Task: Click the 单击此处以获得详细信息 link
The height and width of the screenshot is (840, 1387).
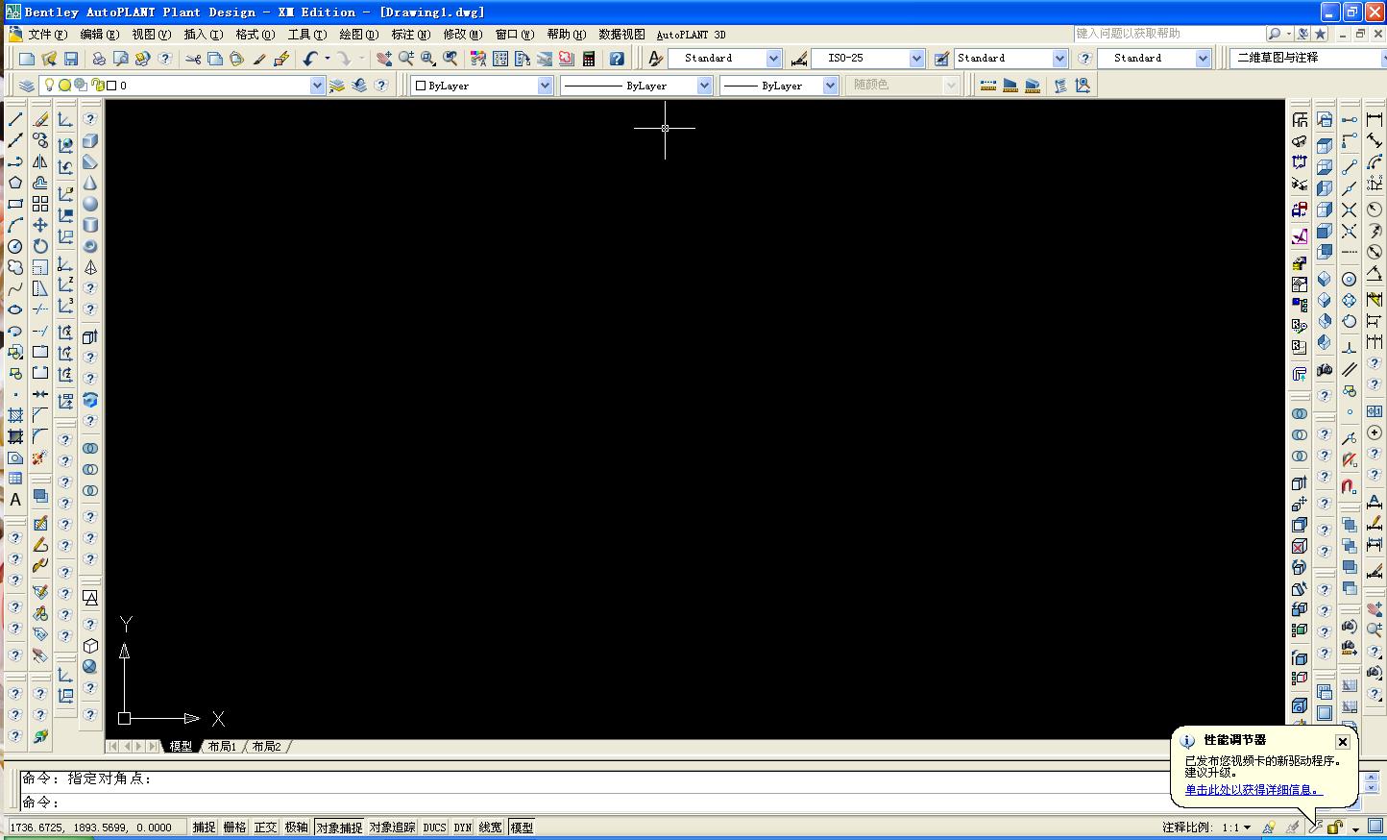Action: 1253,790
